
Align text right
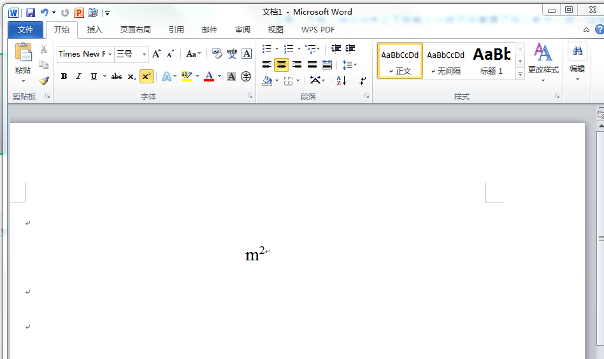297,65
